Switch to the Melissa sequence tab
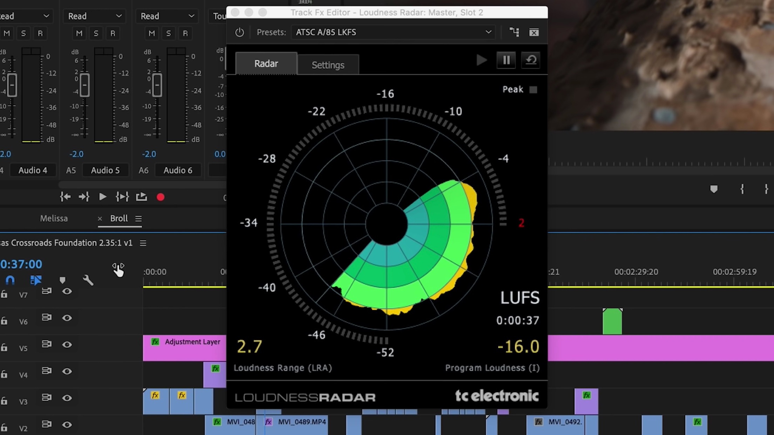The height and width of the screenshot is (435, 774). 54,219
